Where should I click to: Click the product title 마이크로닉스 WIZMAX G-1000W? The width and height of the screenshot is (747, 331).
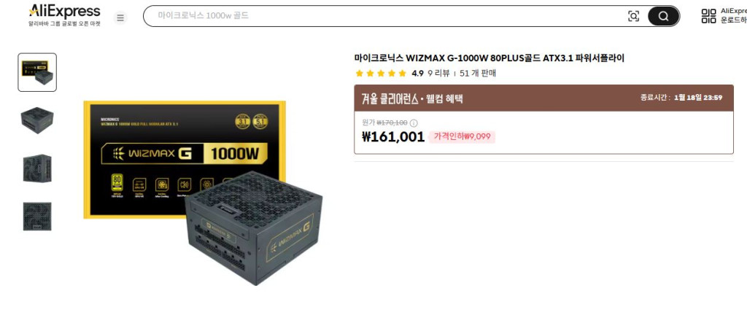point(489,58)
